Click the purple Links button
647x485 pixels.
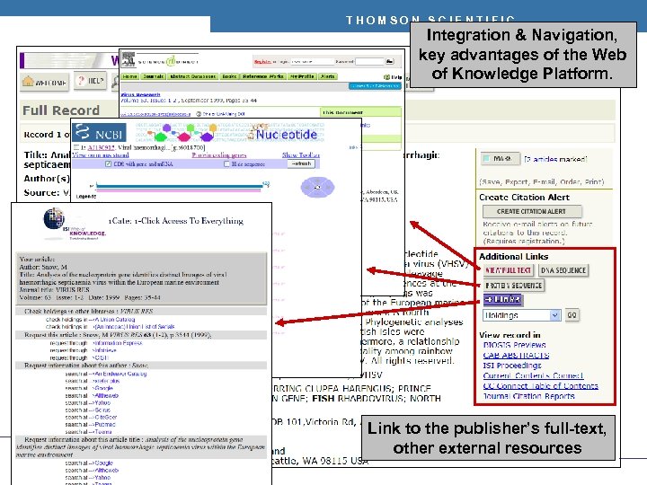[x=503, y=299]
